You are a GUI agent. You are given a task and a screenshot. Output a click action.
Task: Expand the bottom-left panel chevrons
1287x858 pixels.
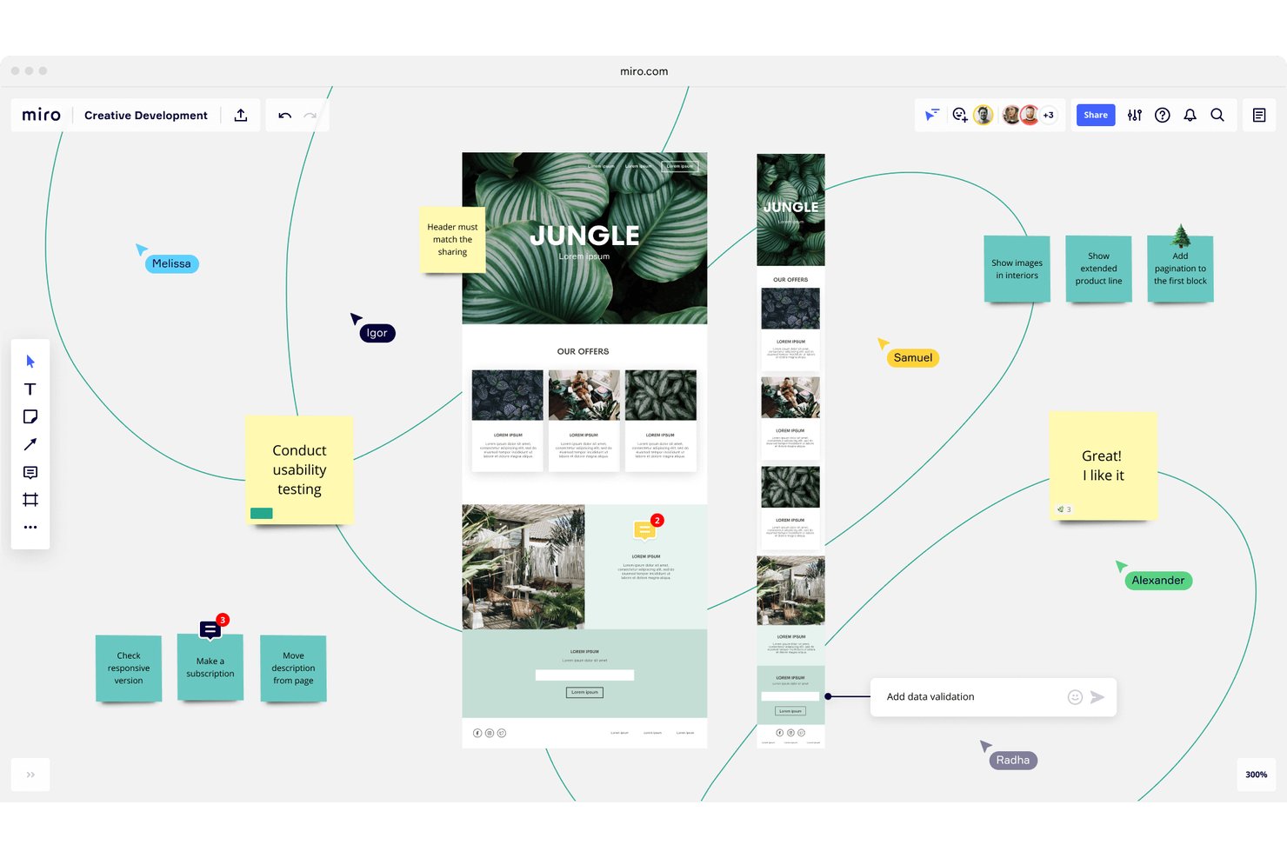30,775
